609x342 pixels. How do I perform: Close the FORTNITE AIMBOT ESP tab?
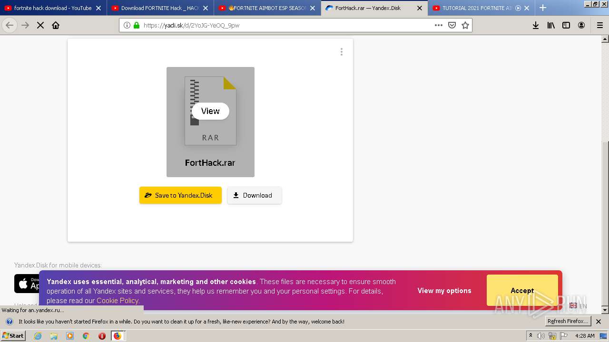pyautogui.click(x=313, y=8)
